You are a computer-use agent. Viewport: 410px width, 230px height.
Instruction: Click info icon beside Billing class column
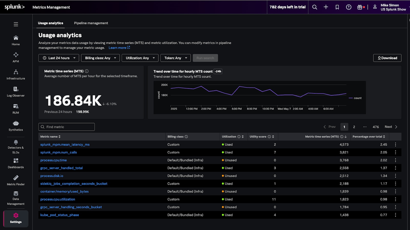coord(186,137)
